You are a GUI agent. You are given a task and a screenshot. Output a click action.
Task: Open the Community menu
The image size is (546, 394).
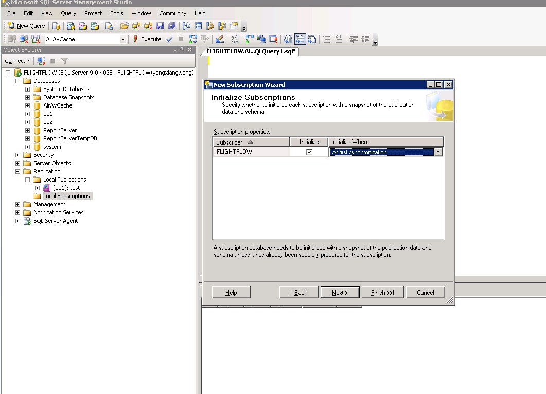tap(172, 13)
